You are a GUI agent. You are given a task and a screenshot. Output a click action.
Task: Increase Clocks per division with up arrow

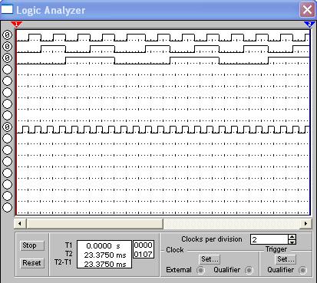click(x=292, y=237)
